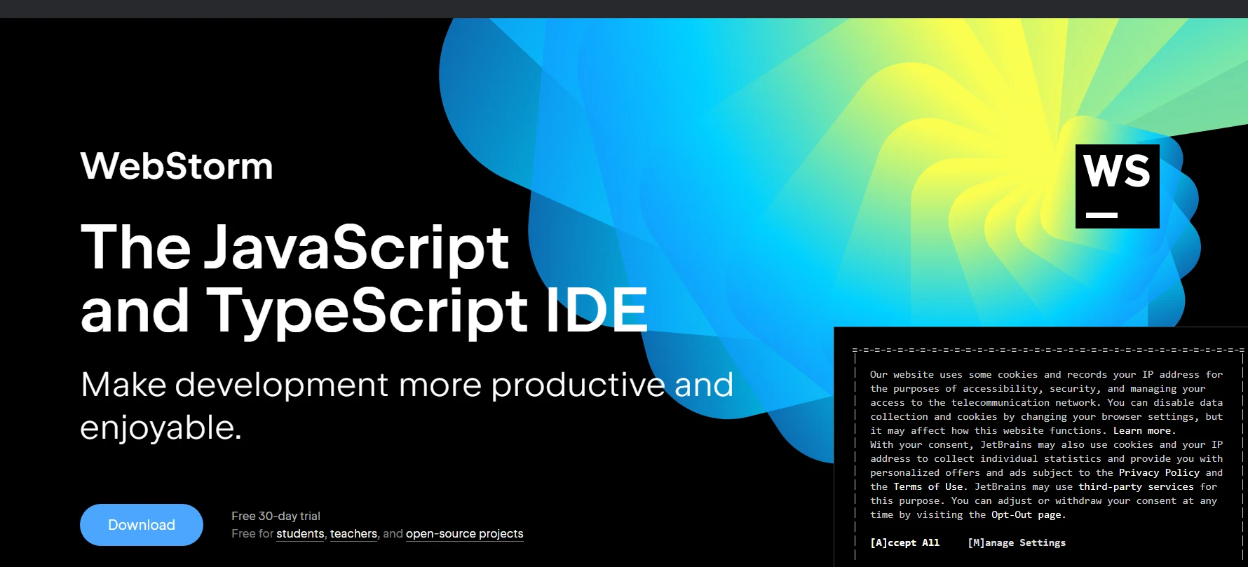Choose [A]ccept All in cookie notice
The image size is (1248, 567).
click(x=904, y=542)
